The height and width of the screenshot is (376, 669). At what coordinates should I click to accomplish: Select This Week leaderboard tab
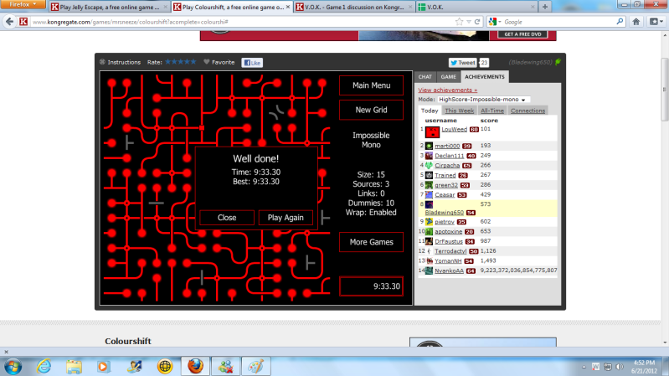[x=459, y=111]
